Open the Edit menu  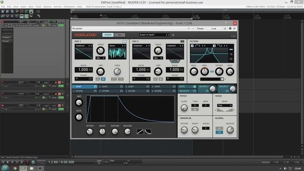(x=9, y=7)
